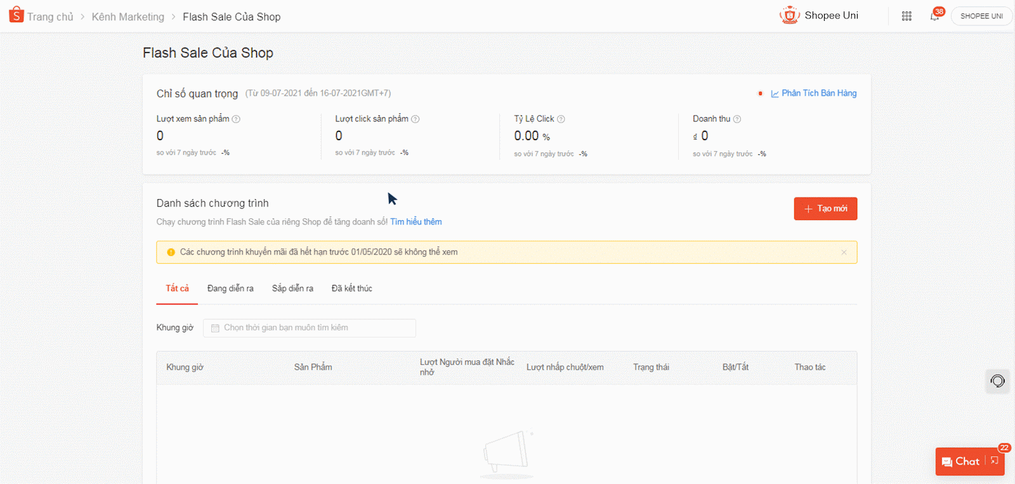
Task: Click the Thao tác column header
Action: coord(810,367)
